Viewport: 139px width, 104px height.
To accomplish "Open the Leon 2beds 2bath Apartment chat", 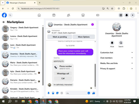I will (x=21, y=46).
